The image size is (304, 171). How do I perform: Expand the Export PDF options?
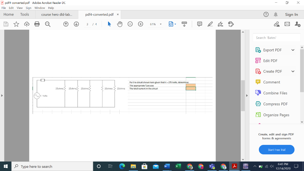(x=293, y=50)
